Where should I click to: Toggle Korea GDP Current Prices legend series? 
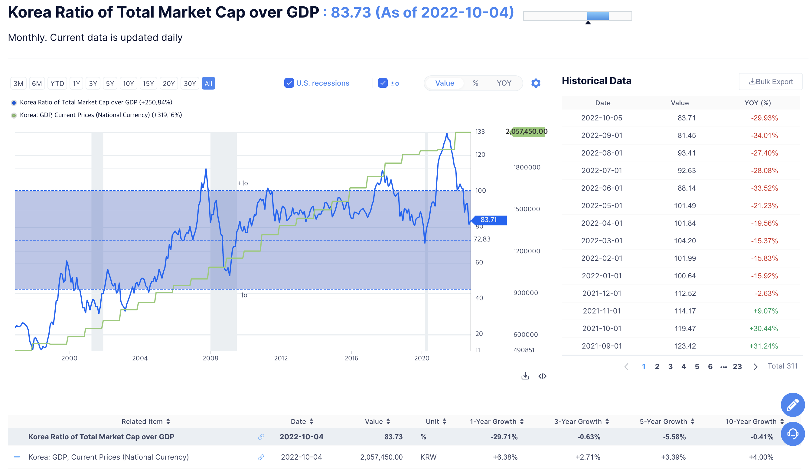point(101,115)
